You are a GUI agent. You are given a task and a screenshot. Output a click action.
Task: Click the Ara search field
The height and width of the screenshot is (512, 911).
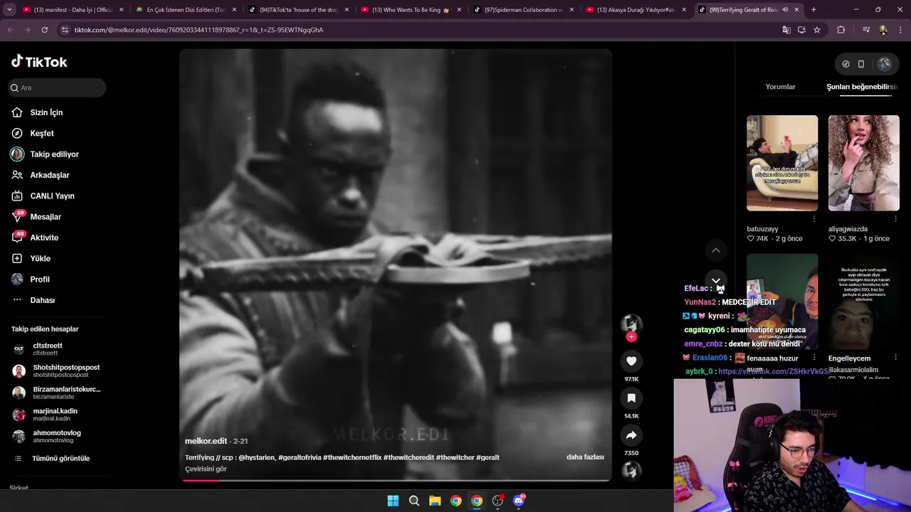57,87
